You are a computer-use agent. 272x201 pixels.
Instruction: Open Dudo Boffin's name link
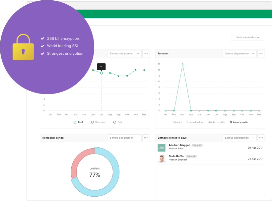pos(176,156)
